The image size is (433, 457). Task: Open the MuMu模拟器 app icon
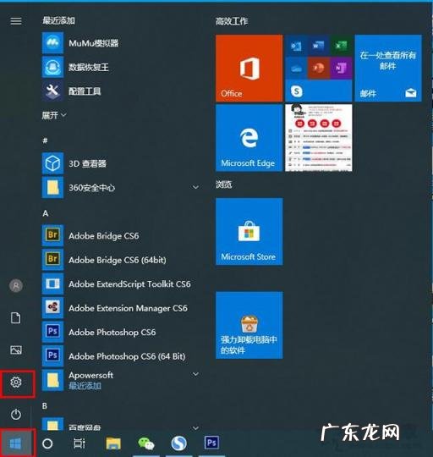click(52, 43)
